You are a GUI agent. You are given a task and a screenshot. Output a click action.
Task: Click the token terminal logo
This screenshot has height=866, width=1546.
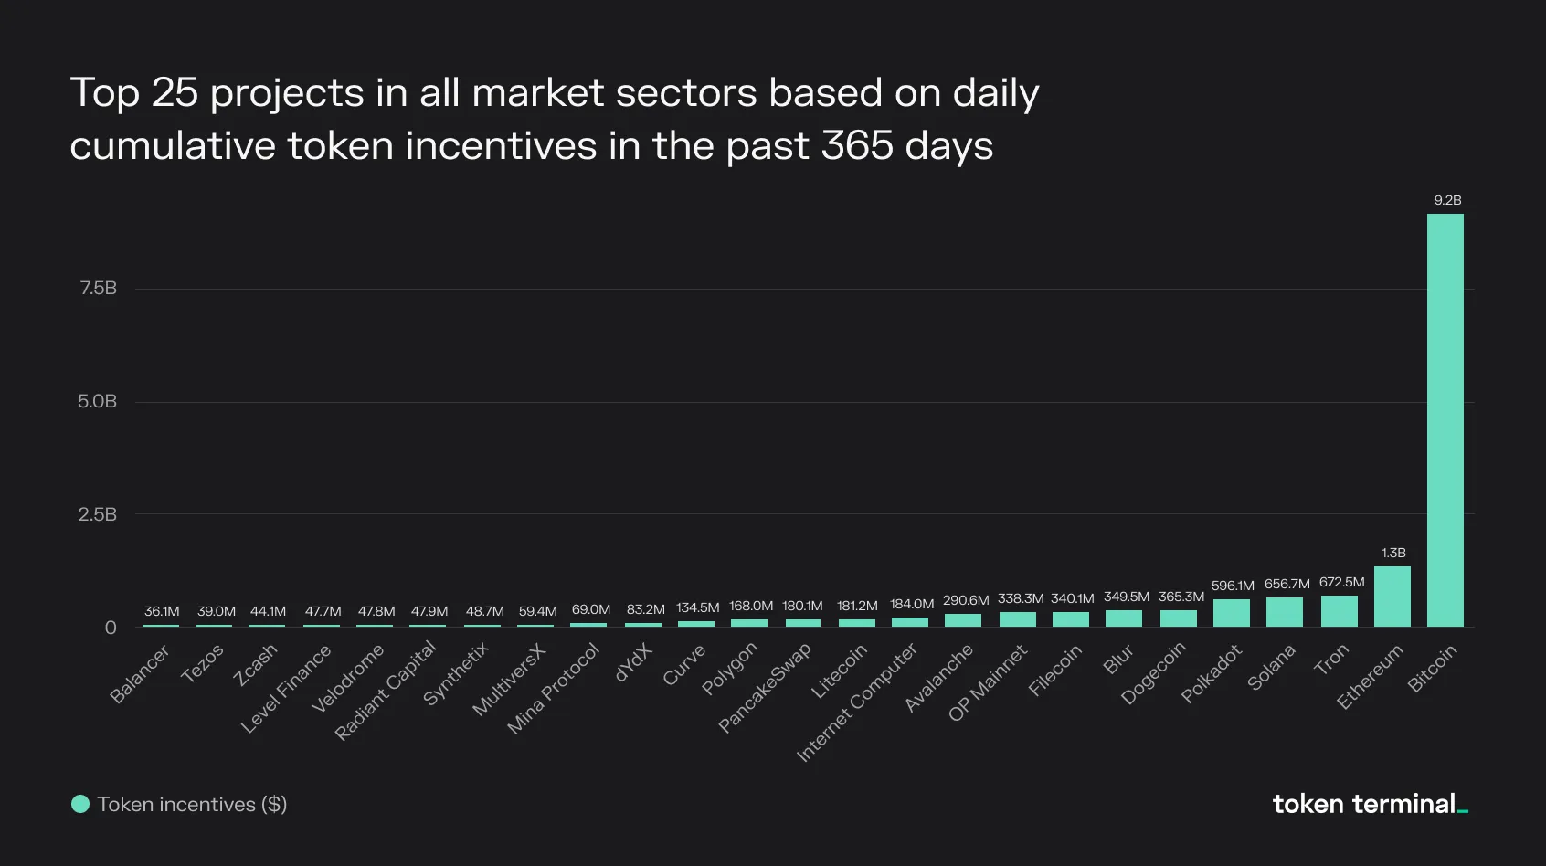tap(1370, 804)
